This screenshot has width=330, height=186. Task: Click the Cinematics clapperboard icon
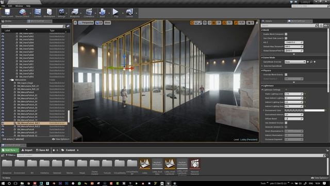click(89, 12)
